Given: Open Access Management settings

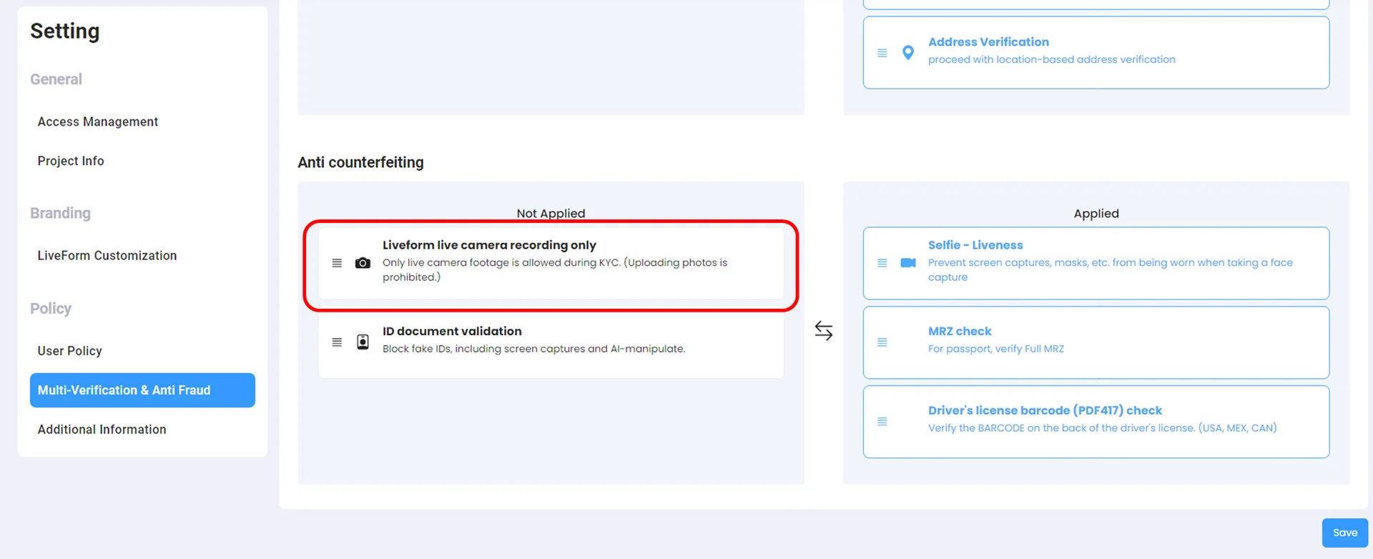Looking at the screenshot, I should pyautogui.click(x=98, y=122).
